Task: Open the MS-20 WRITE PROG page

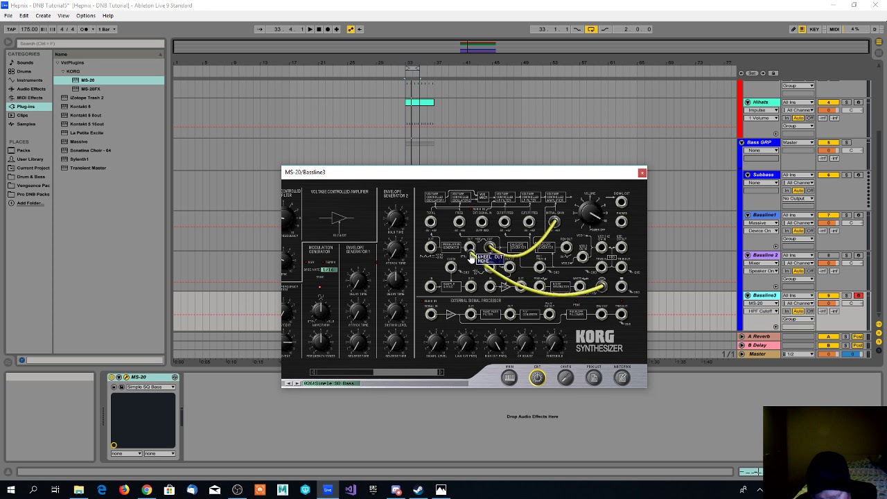Action: tap(622, 378)
